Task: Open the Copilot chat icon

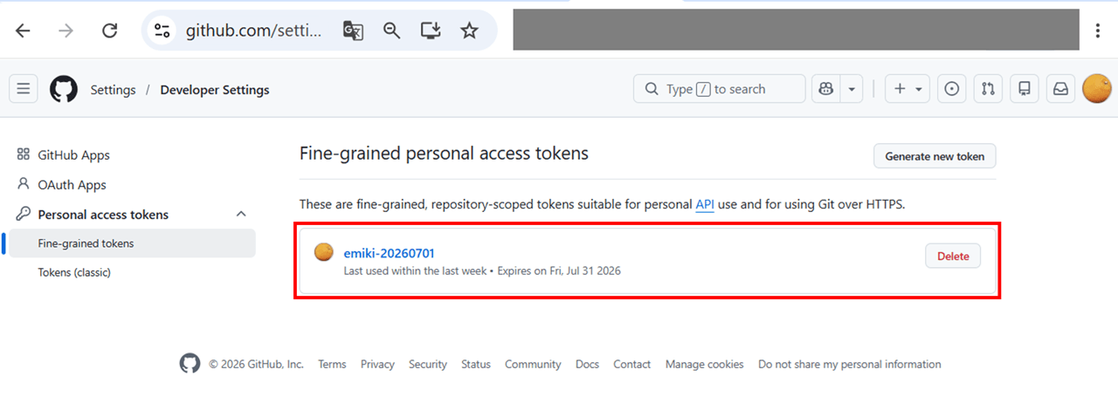Action: 825,89
